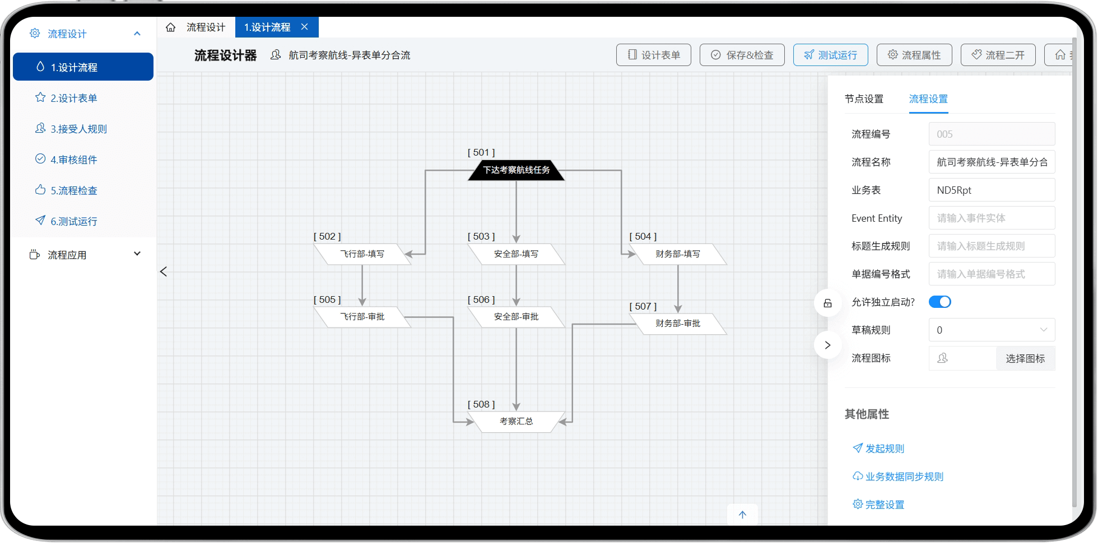Click the 完整设置 gear link
This screenshot has width=1098, height=543.
click(x=878, y=504)
